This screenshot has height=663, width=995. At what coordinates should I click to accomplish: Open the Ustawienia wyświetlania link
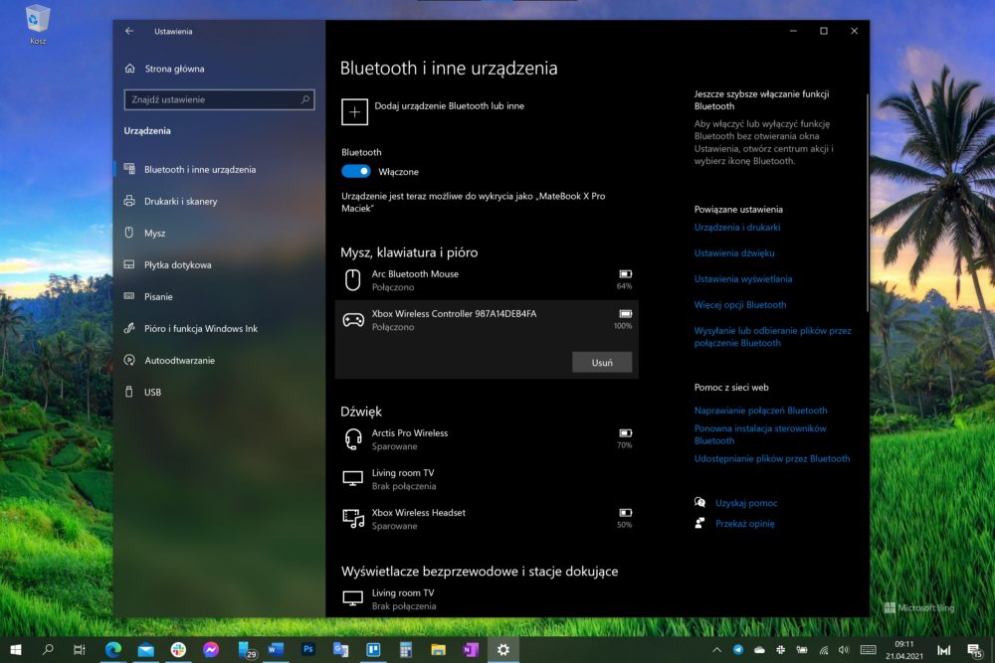743,279
